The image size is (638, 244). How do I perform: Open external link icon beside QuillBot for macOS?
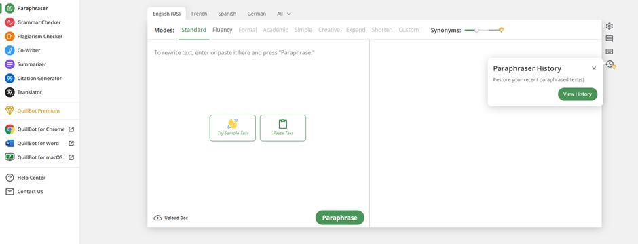click(x=71, y=157)
